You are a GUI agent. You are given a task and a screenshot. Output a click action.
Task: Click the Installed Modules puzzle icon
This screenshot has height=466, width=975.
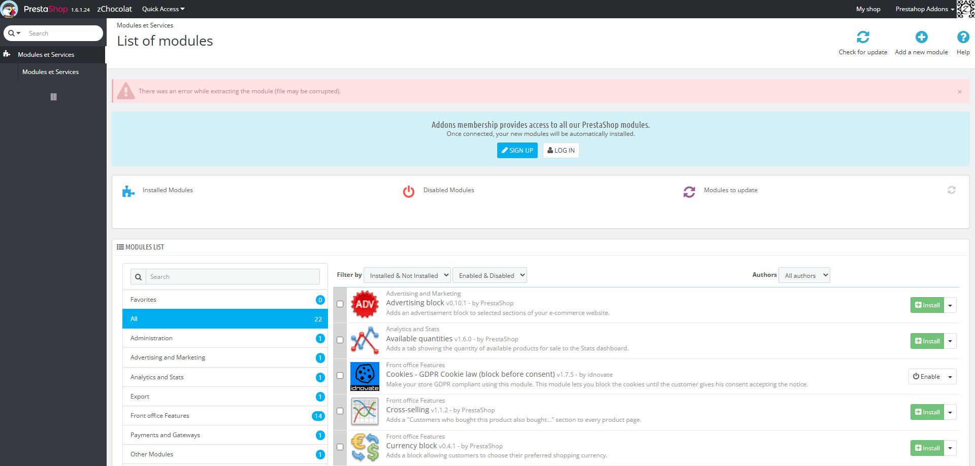pos(128,191)
